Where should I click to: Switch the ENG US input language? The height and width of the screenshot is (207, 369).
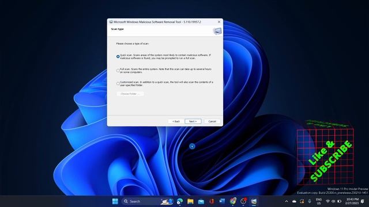coord(319,201)
